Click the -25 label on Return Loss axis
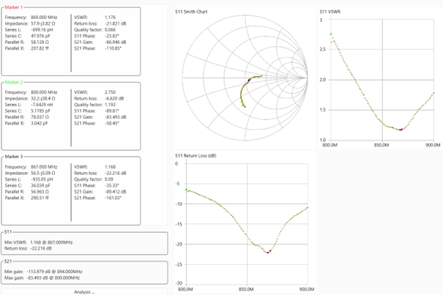 point(177,265)
